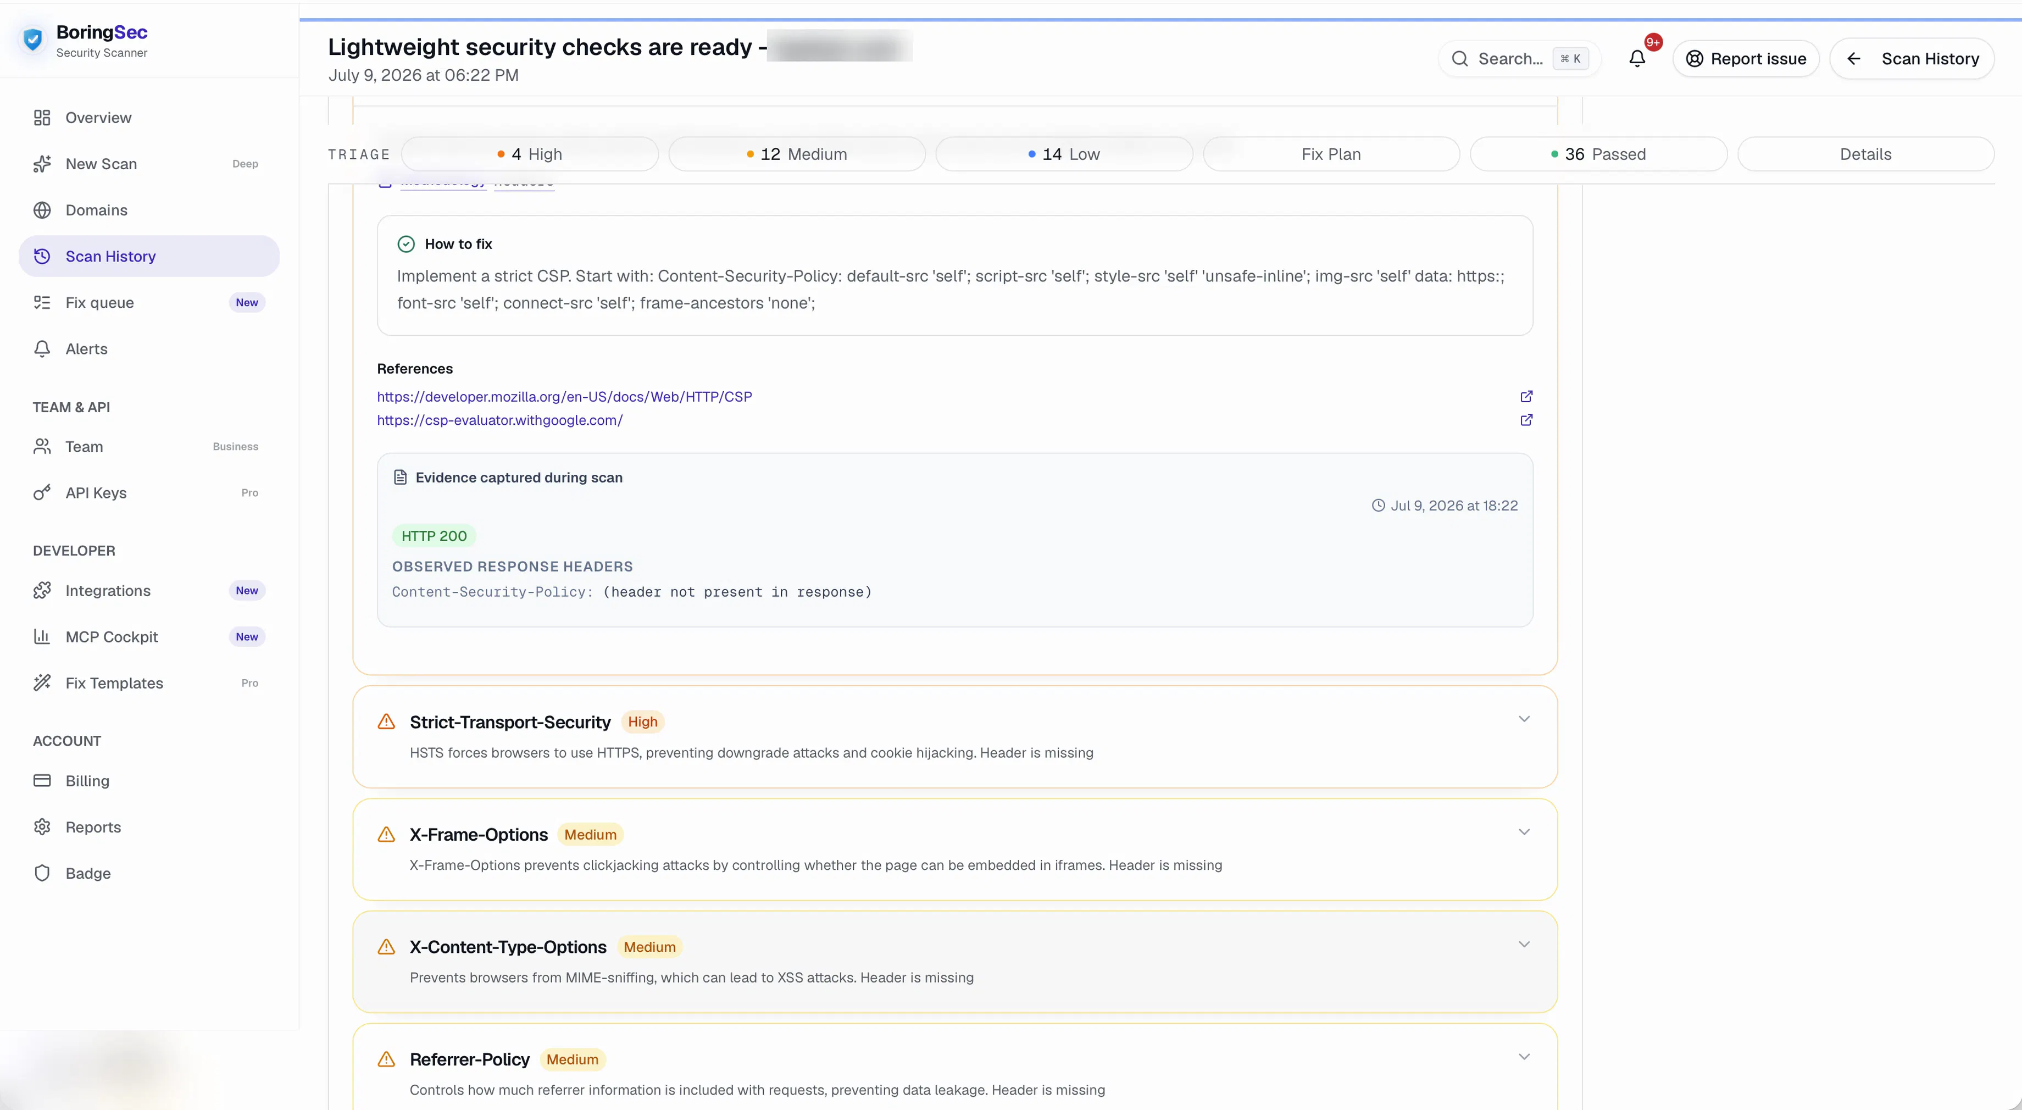Image resolution: width=2022 pixels, height=1110 pixels.
Task: Click the Evidence captured document icon
Action: 401,478
